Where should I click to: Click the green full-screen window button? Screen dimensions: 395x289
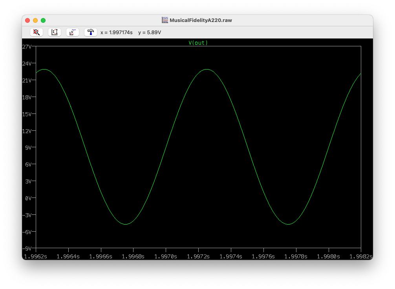(43, 20)
